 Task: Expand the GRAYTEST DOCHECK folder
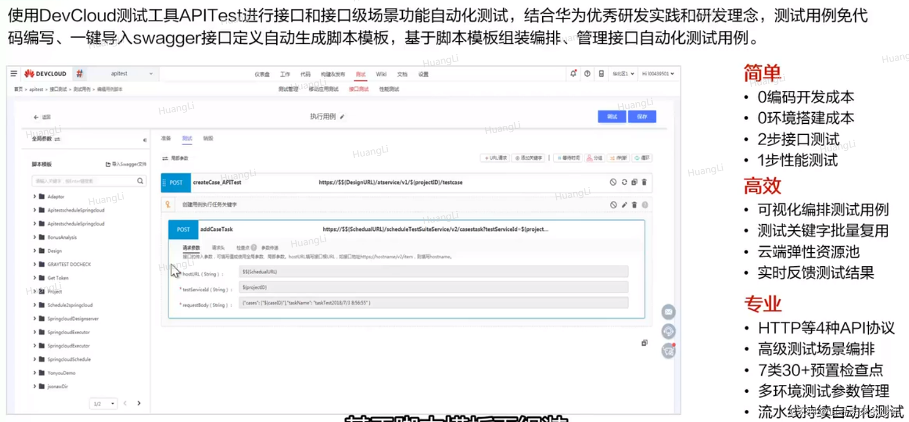[x=34, y=264]
